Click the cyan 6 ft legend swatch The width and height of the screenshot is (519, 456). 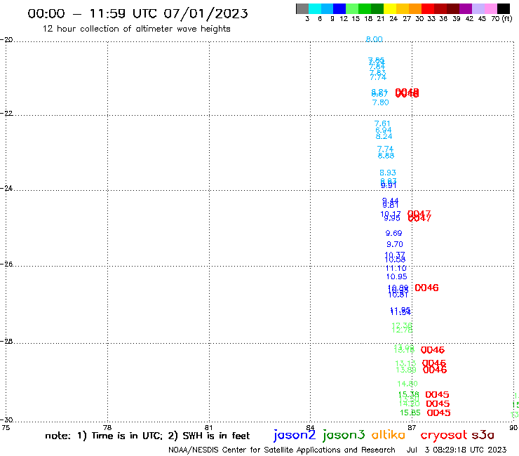click(x=314, y=8)
